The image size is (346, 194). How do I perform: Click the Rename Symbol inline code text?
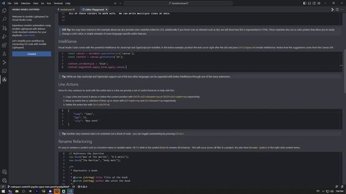[x=258, y=148]
